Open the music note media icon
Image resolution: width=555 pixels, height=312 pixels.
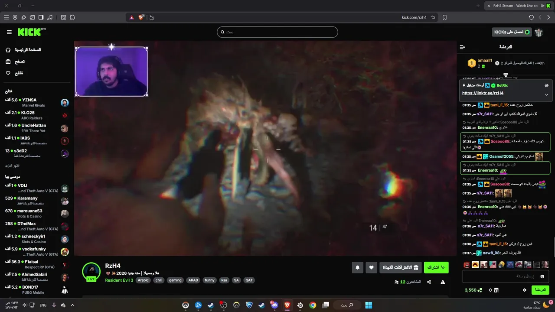[50, 17]
